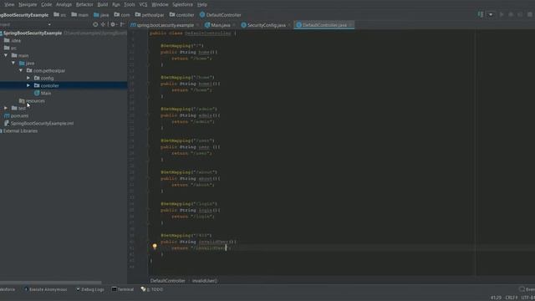535x301 pixels.
Task: Click invalidUser() in the editor breadcrumb
Action: point(205,281)
